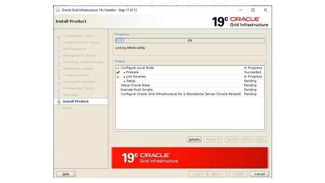Screen dimensions: 325x183
Task: Select the Root script execution step
Action: tap(79, 82)
